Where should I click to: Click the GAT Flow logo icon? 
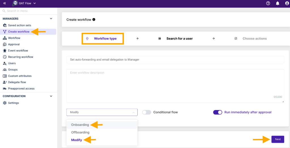pyautogui.click(x=15, y=3)
